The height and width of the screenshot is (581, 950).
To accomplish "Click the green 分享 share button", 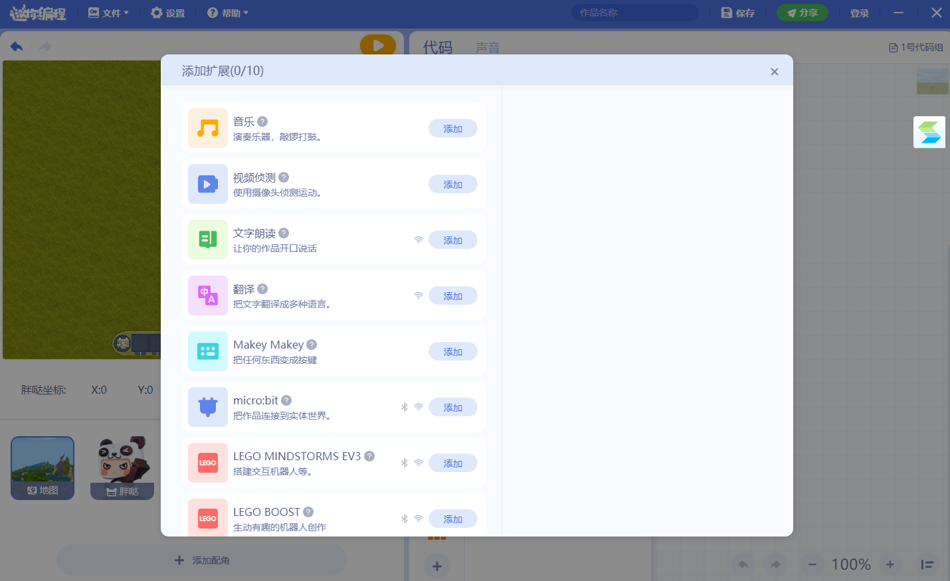I will (803, 13).
